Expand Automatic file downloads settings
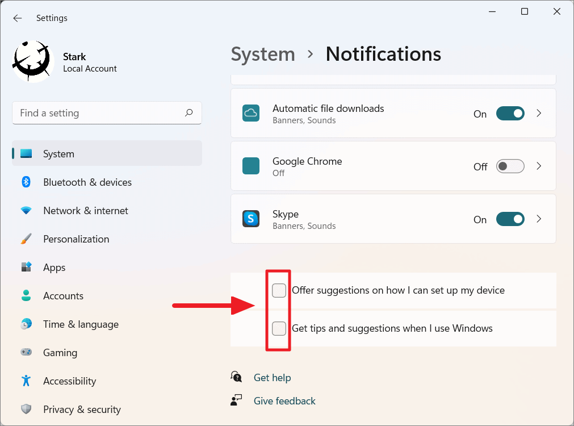Screen dimensions: 574x426 [x=538, y=113]
